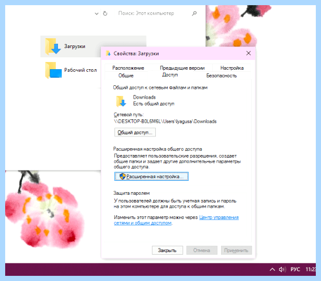Viewport: 321px width, 281px height.
Task: Click the Общий доступ... button
Action: coord(135,132)
